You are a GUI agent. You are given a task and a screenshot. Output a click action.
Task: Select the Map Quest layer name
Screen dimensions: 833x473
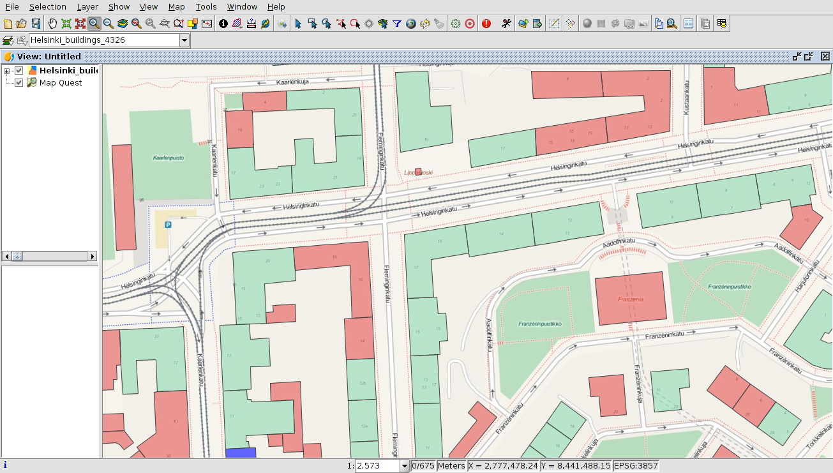[61, 82]
